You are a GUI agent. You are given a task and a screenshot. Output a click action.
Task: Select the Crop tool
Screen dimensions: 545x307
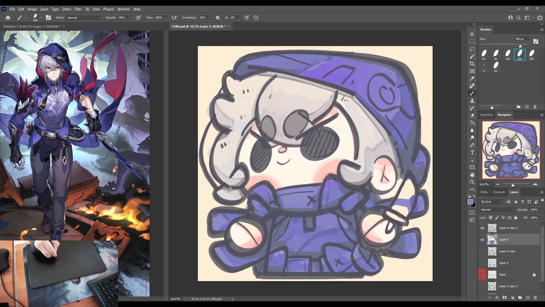(472, 64)
